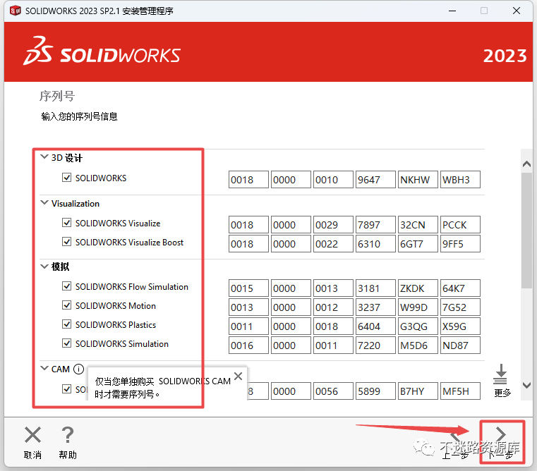Click CAM serial field MF5H

point(460,391)
